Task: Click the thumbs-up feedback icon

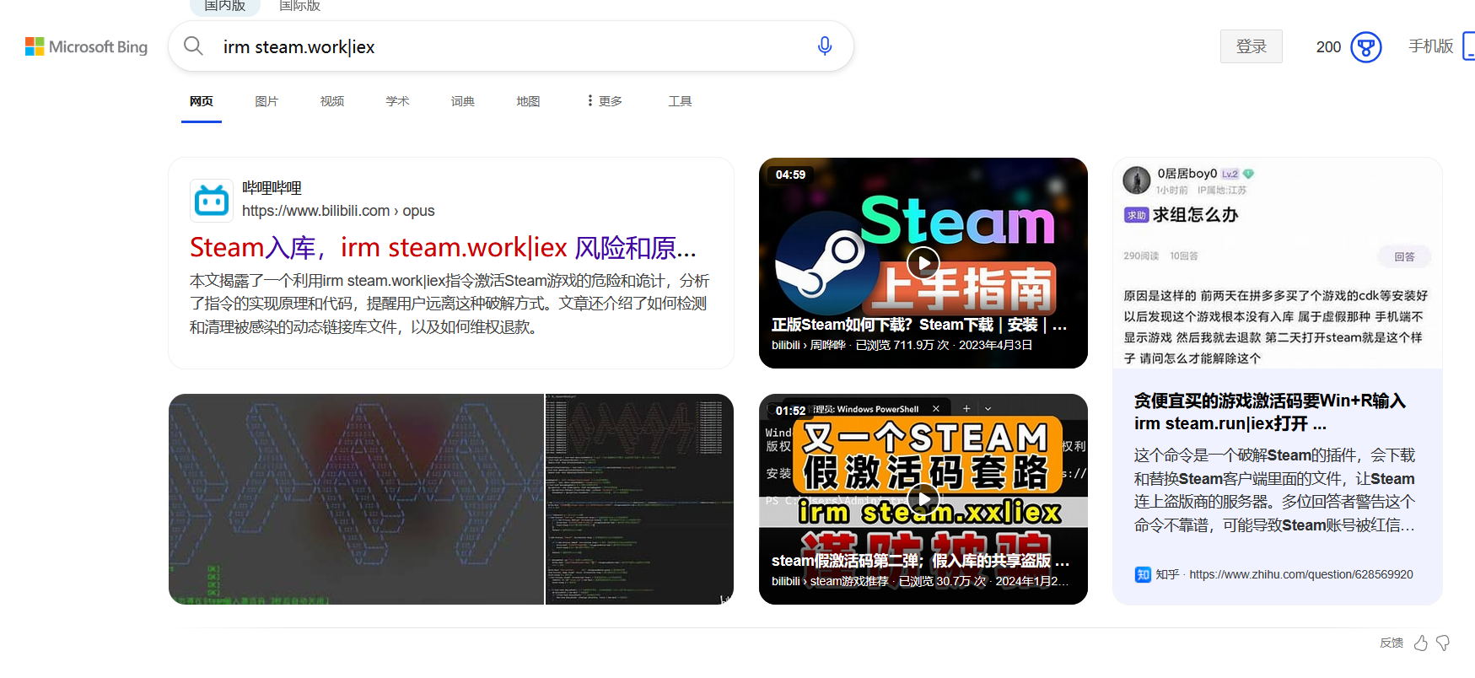Action: [1421, 643]
